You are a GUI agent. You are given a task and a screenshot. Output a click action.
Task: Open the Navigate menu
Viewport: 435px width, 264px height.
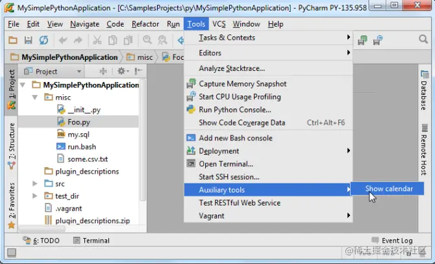[84, 24]
